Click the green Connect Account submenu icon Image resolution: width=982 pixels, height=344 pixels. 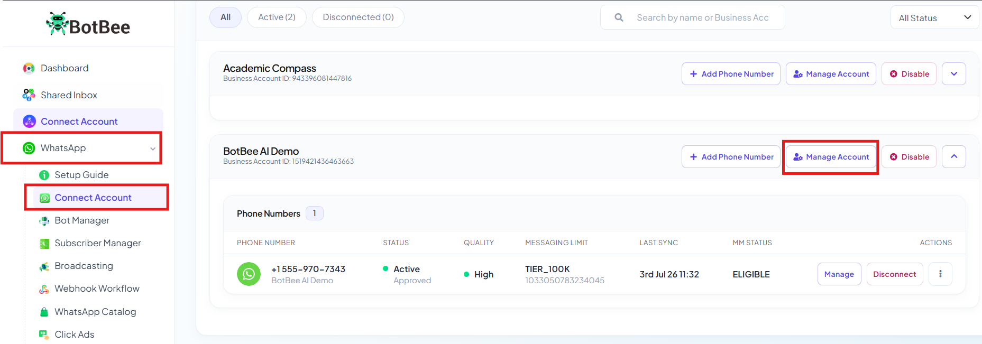[45, 198]
